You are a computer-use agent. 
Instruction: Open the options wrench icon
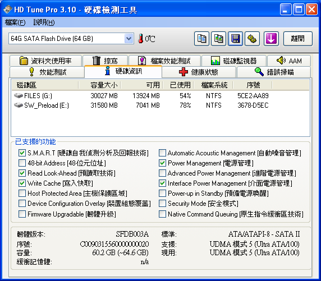[252, 39]
